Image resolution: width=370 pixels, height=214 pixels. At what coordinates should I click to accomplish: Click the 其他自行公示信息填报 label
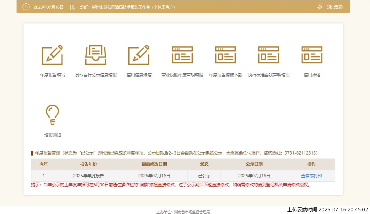click(x=96, y=75)
